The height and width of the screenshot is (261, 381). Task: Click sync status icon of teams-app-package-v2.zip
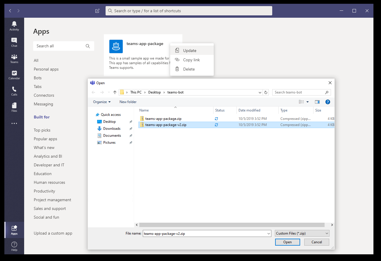(x=216, y=125)
